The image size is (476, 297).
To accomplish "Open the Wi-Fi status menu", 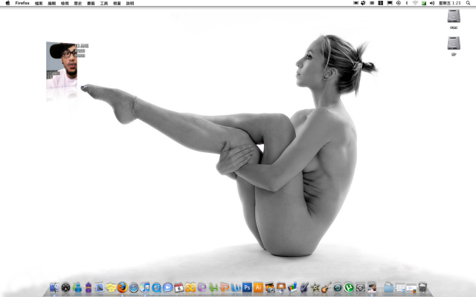I will point(415,3).
